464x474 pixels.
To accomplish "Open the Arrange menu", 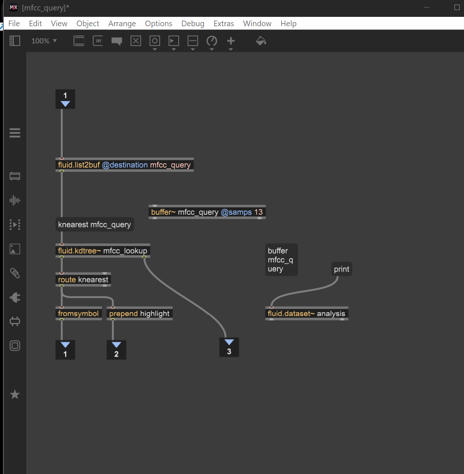I will [x=122, y=24].
